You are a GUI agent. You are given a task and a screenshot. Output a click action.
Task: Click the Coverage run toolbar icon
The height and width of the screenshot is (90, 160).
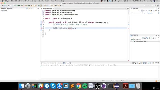click(x=20, y=6)
